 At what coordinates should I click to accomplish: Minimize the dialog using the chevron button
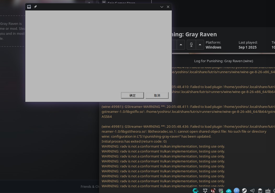(162, 7)
